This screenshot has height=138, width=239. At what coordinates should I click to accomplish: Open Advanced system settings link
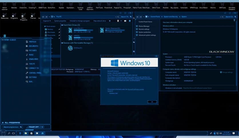[147, 35]
